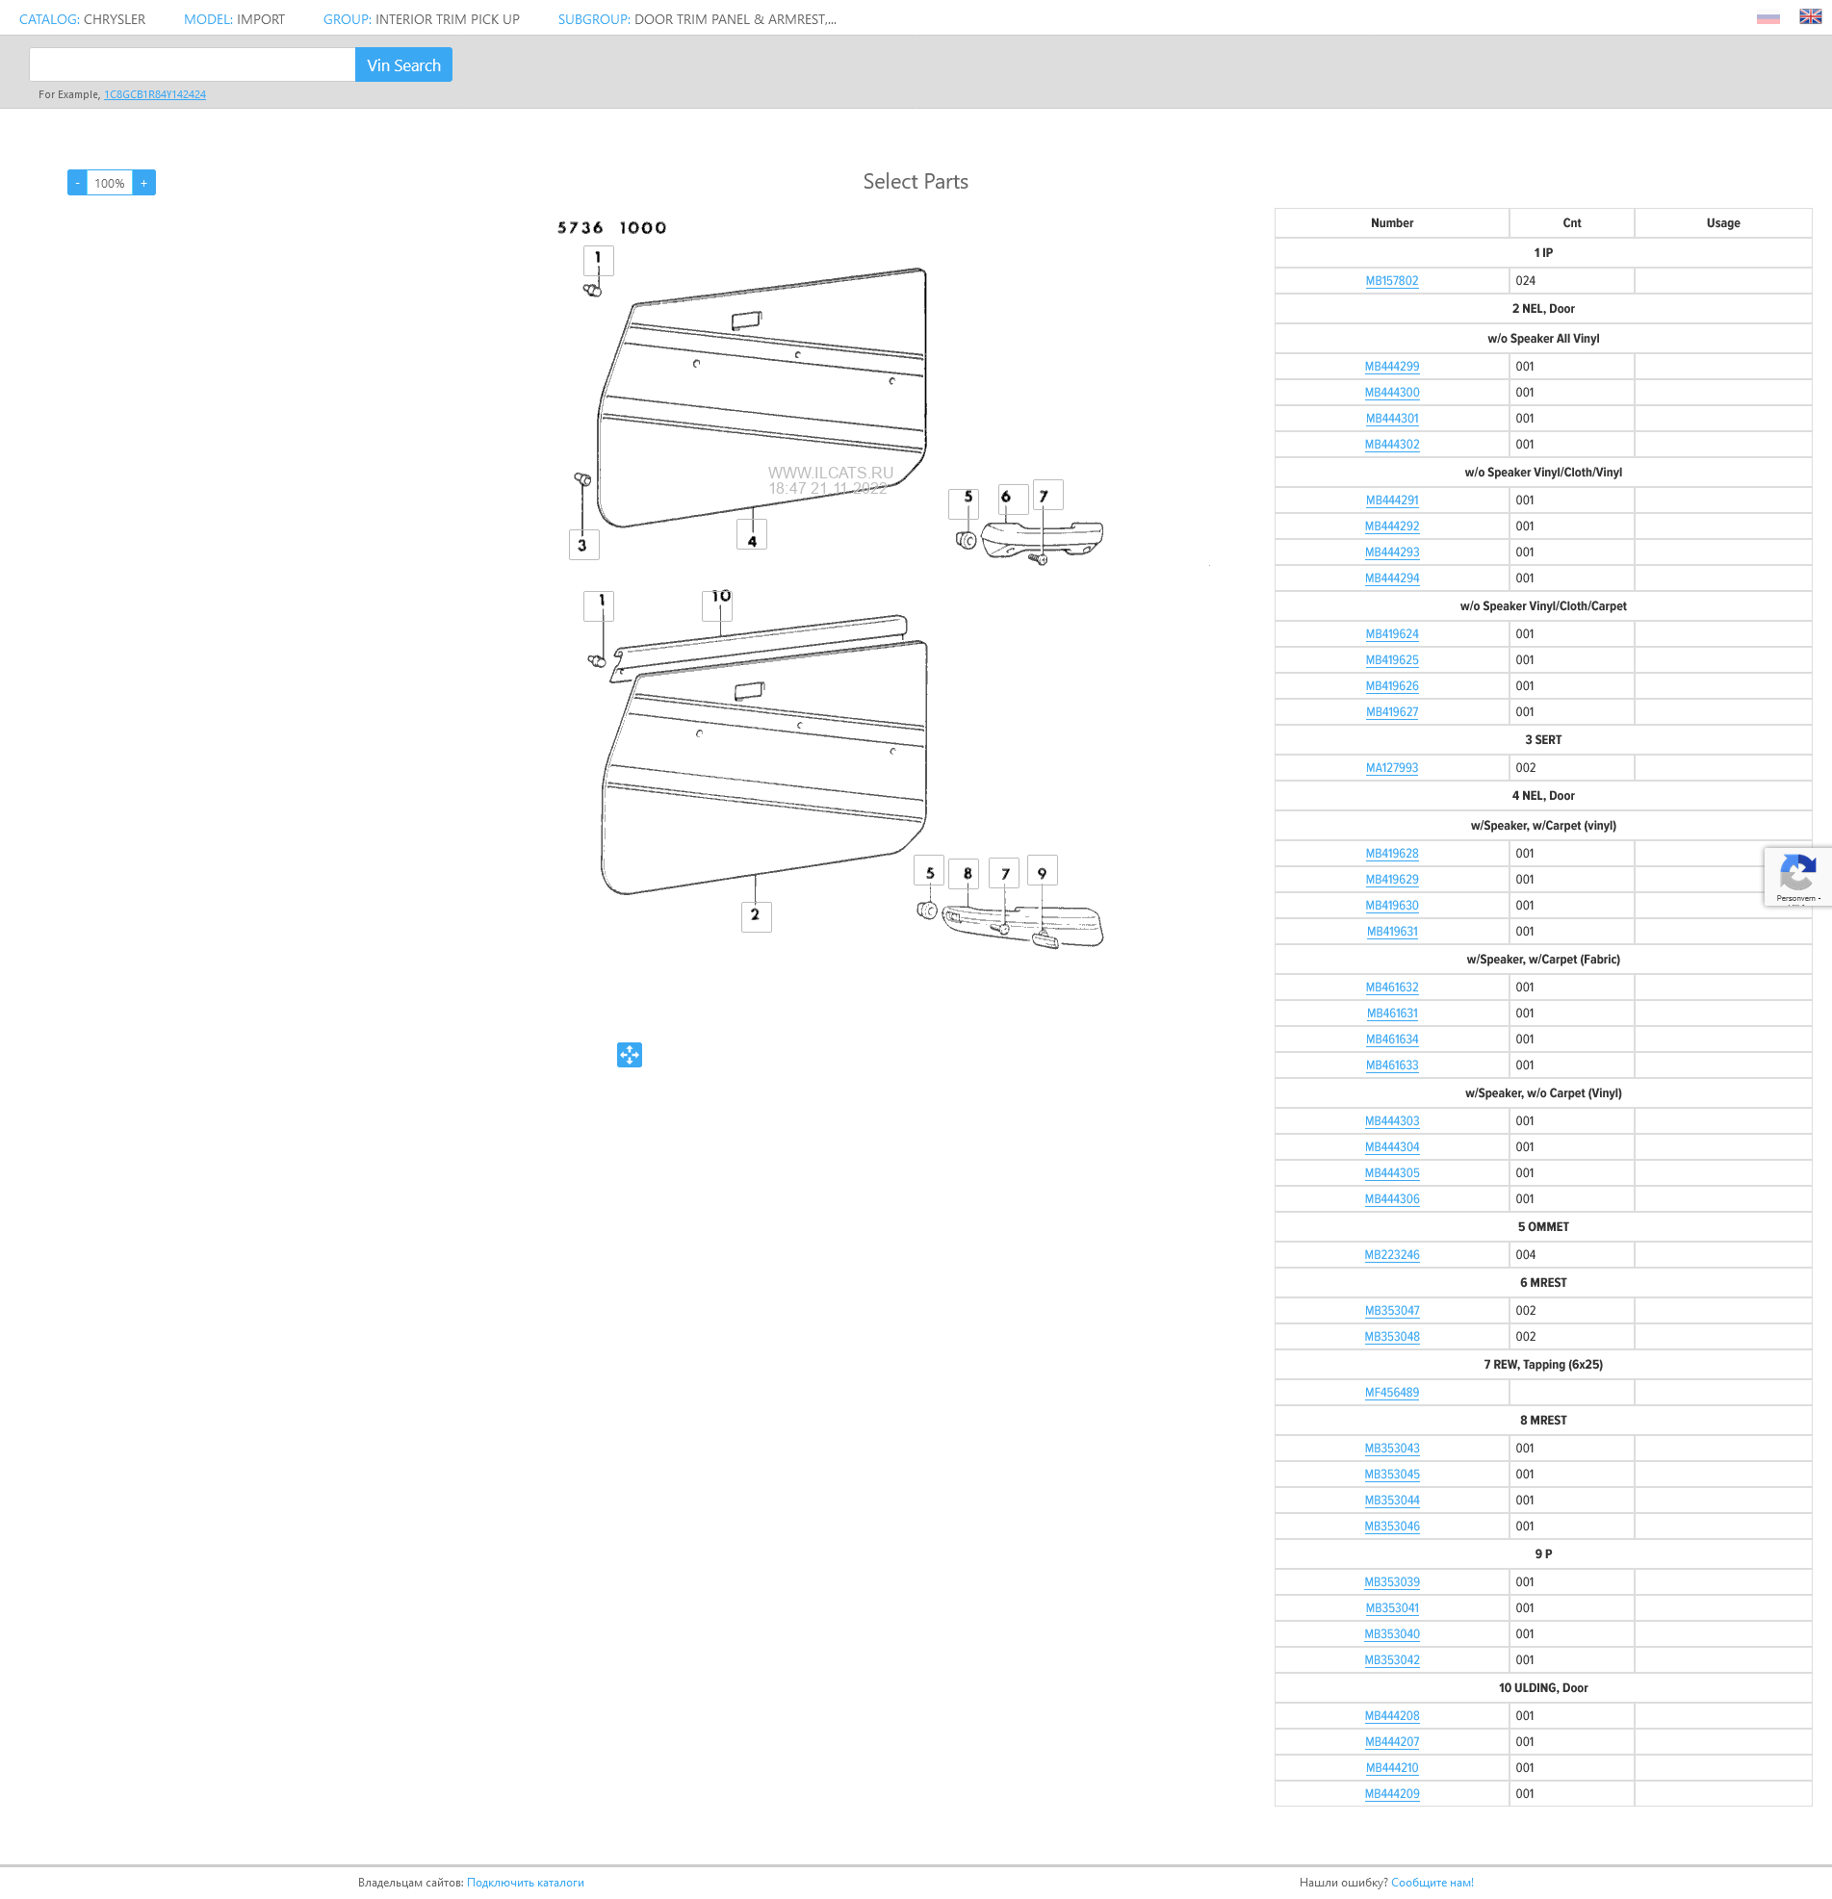Open part number MF456489 tapping screw
The height and width of the screenshot is (1899, 1832).
coord(1391,1393)
